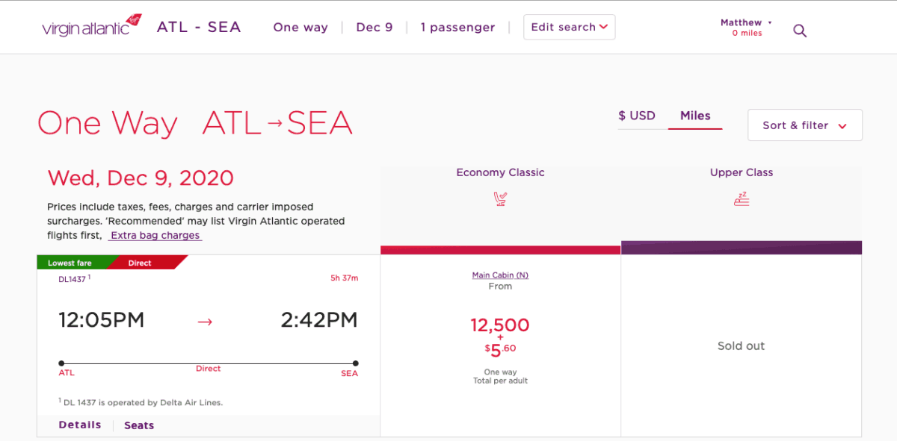The image size is (897, 441).
Task: Switch to the Details tab
Action: tap(78, 425)
